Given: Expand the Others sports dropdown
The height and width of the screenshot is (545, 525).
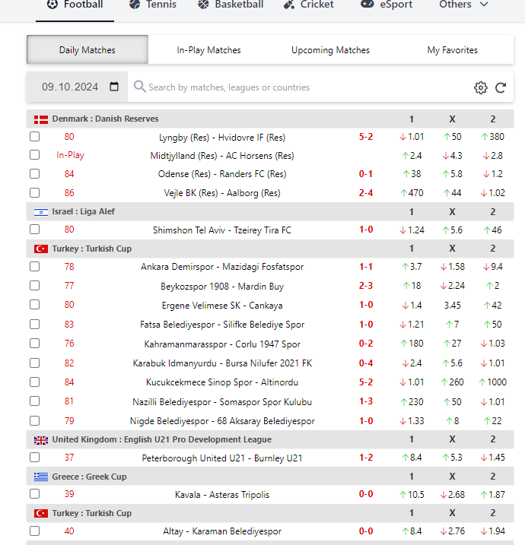Looking at the screenshot, I should tap(464, 5).
